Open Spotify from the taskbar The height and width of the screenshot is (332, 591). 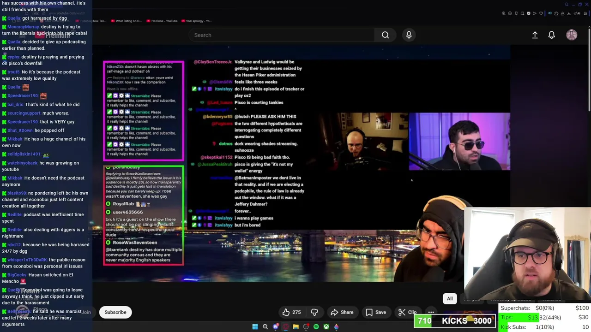click(316, 327)
